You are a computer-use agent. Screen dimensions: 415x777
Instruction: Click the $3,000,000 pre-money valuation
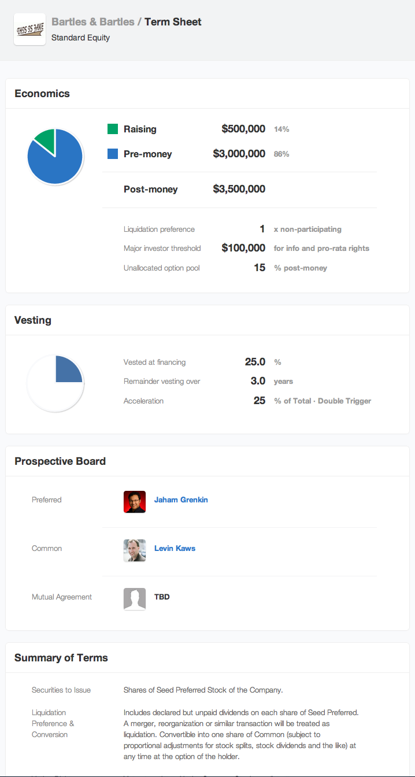(x=239, y=154)
